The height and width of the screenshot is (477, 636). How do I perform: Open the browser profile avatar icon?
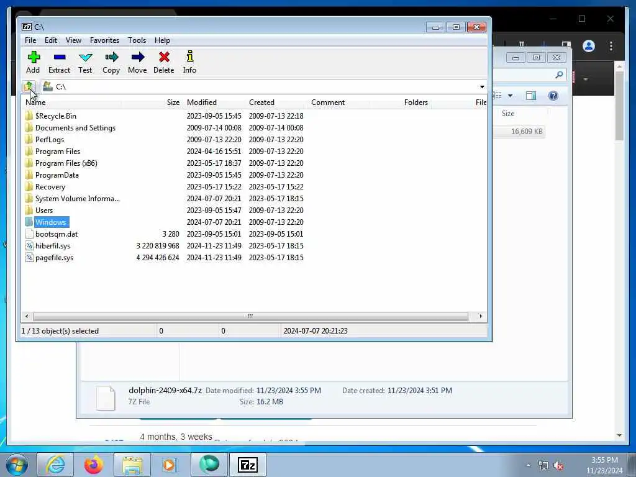(x=589, y=46)
